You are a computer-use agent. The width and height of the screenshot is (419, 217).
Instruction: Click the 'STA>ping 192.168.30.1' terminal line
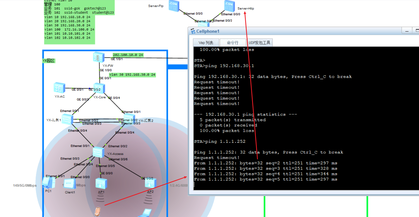(x=224, y=66)
